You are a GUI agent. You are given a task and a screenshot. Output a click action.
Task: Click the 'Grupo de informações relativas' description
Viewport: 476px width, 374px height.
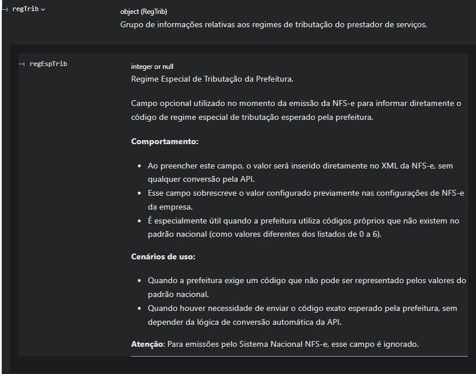tap(274, 25)
